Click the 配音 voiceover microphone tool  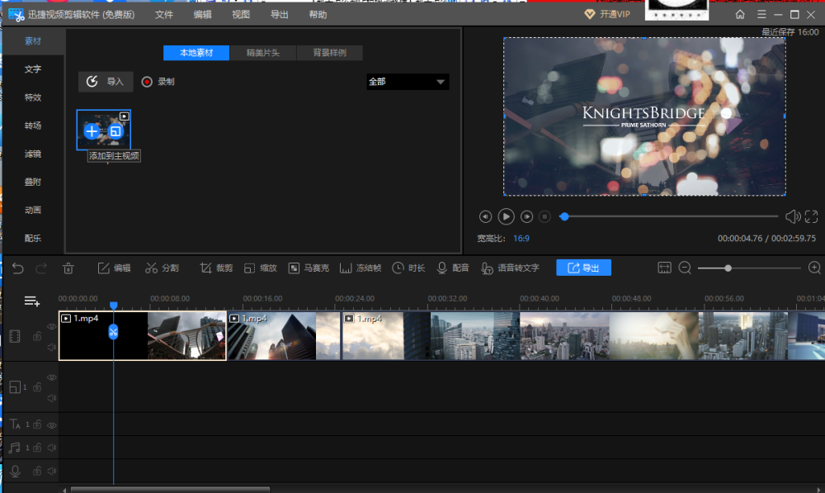(x=453, y=268)
